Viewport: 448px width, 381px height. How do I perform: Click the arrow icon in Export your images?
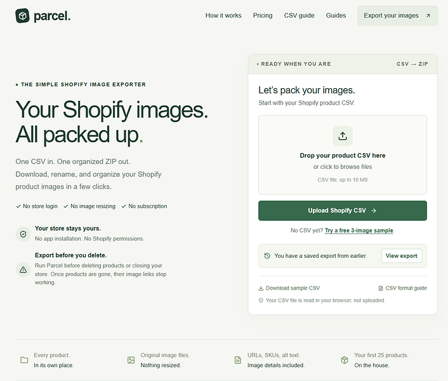pyautogui.click(x=428, y=16)
